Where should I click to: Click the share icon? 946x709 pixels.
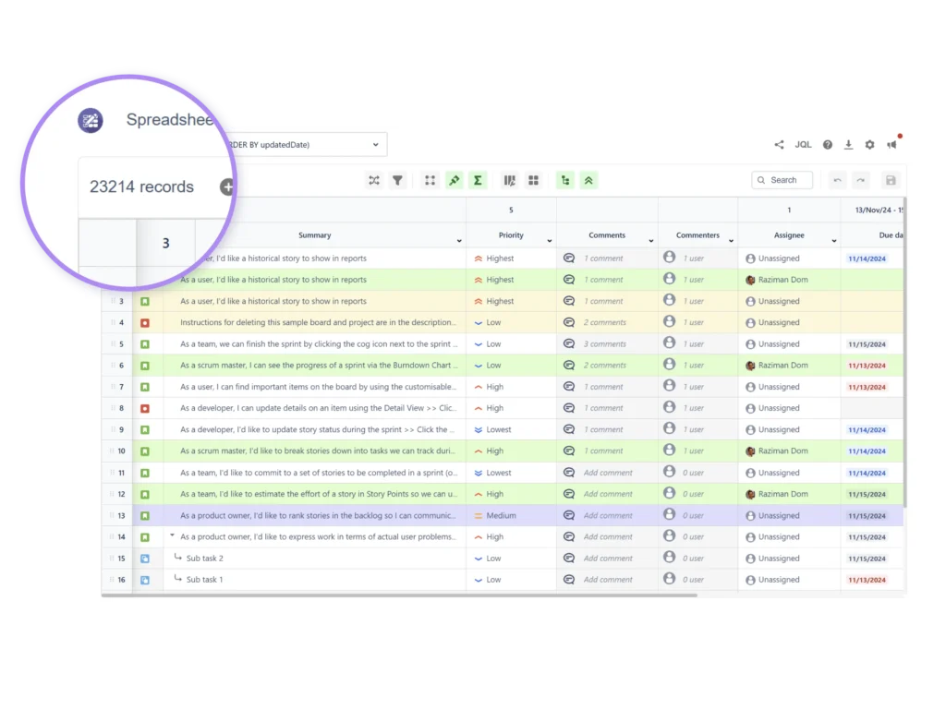click(780, 145)
